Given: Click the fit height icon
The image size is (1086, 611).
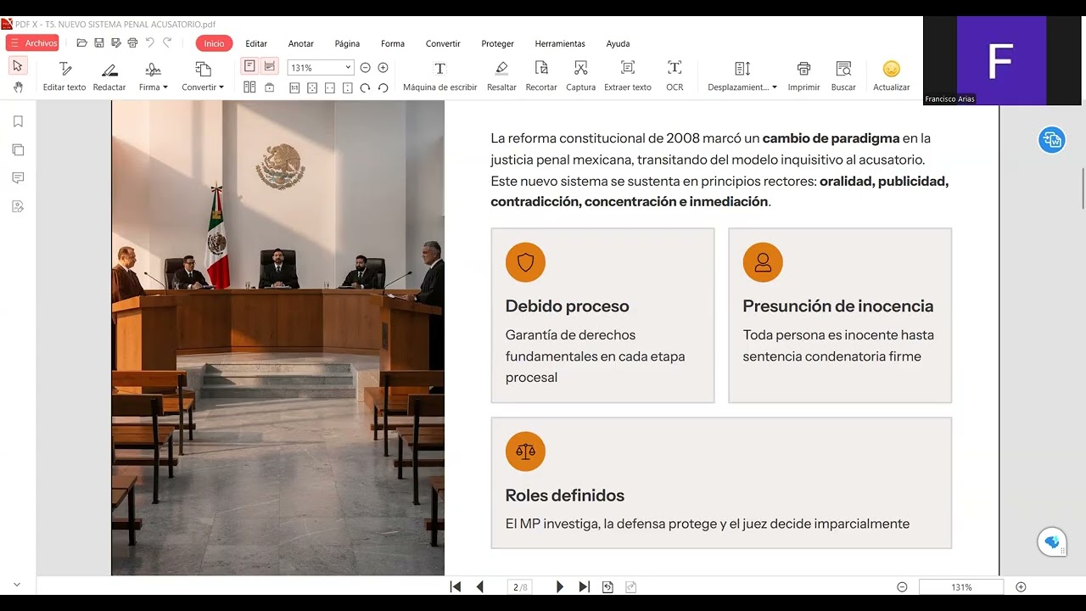Looking at the screenshot, I should (348, 87).
